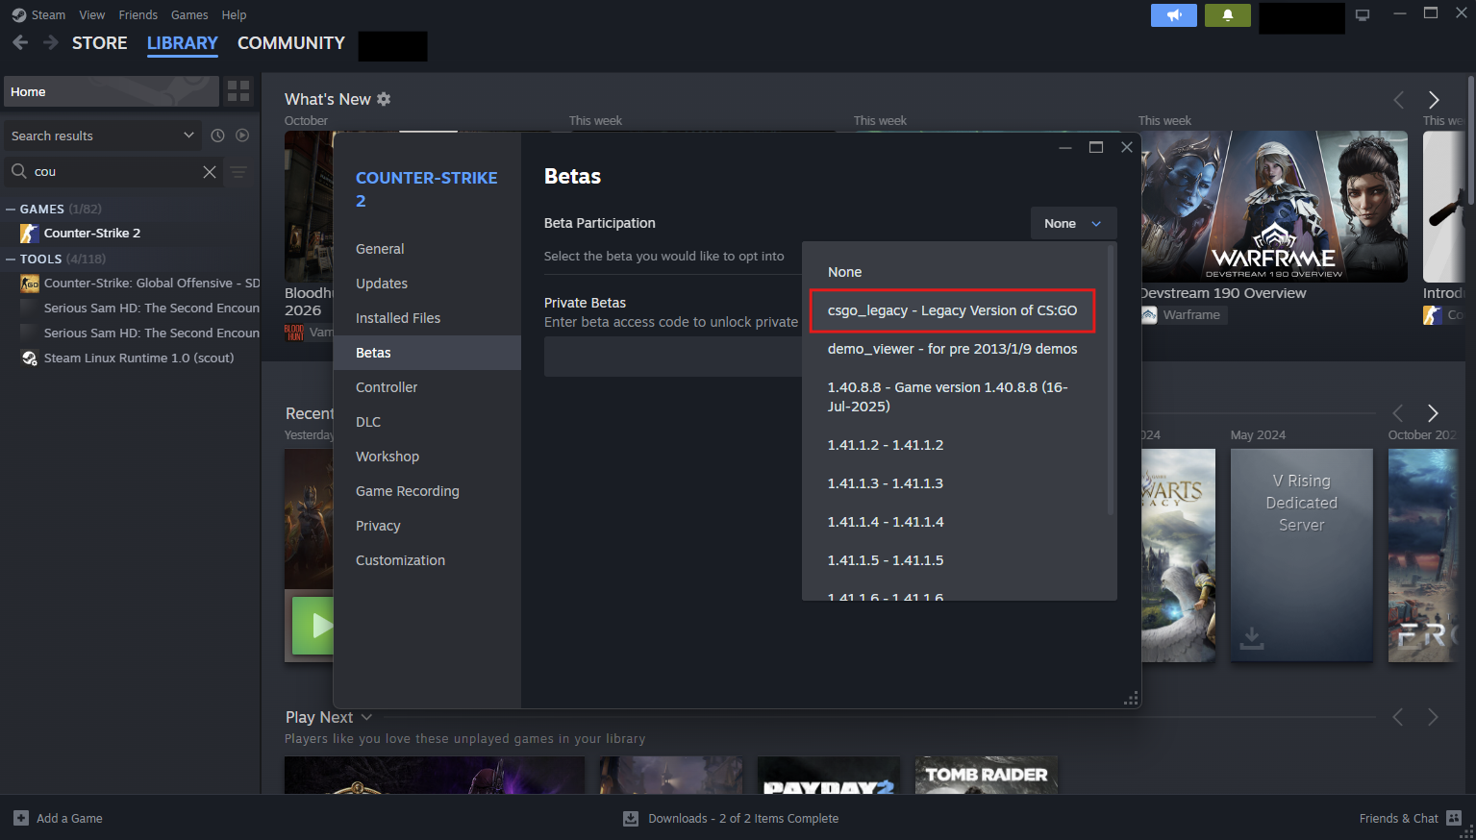Choose csgo_legacy - Legacy Version of CS:GO
This screenshot has width=1476, height=840.
coord(953,310)
